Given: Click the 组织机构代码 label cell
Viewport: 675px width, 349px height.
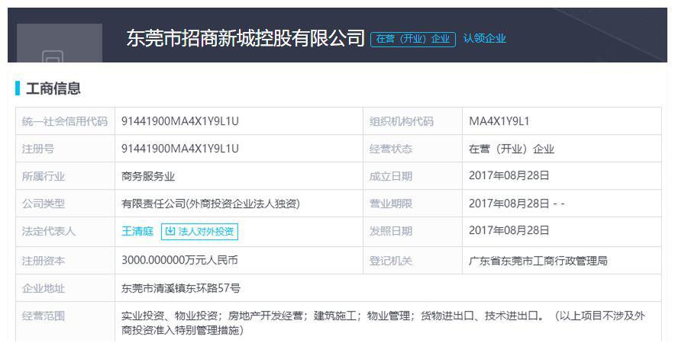Looking at the screenshot, I should 413,121.
